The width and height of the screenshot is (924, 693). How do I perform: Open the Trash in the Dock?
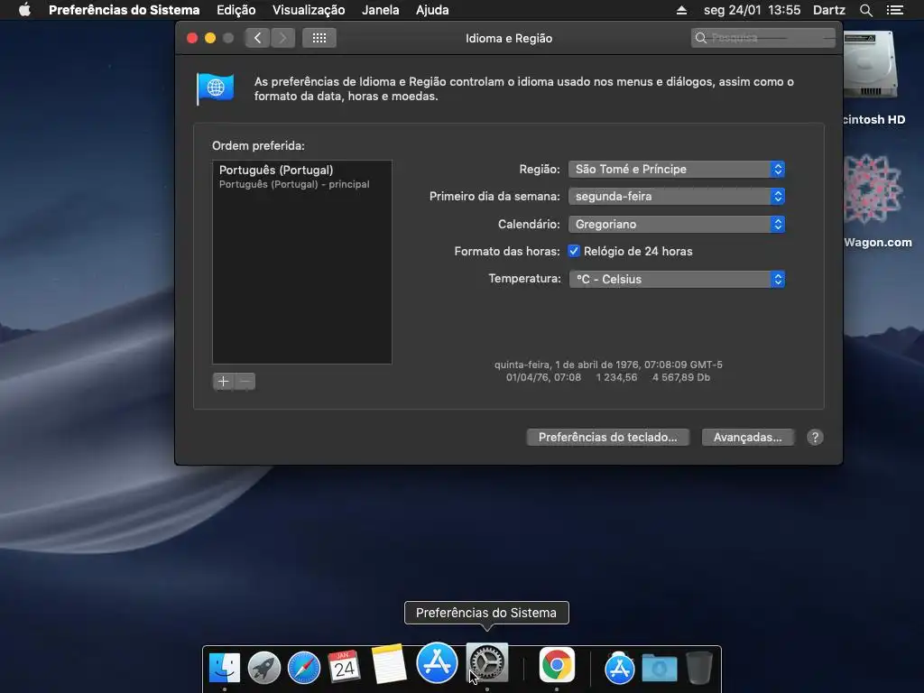coord(699,667)
